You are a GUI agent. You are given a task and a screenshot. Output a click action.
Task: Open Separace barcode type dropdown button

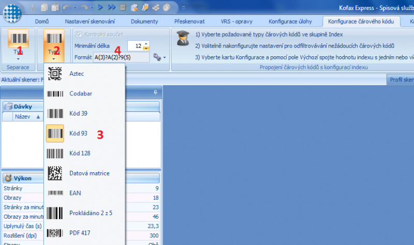pos(18,45)
